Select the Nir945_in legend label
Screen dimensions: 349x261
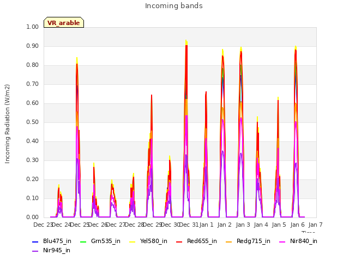tap(57, 251)
